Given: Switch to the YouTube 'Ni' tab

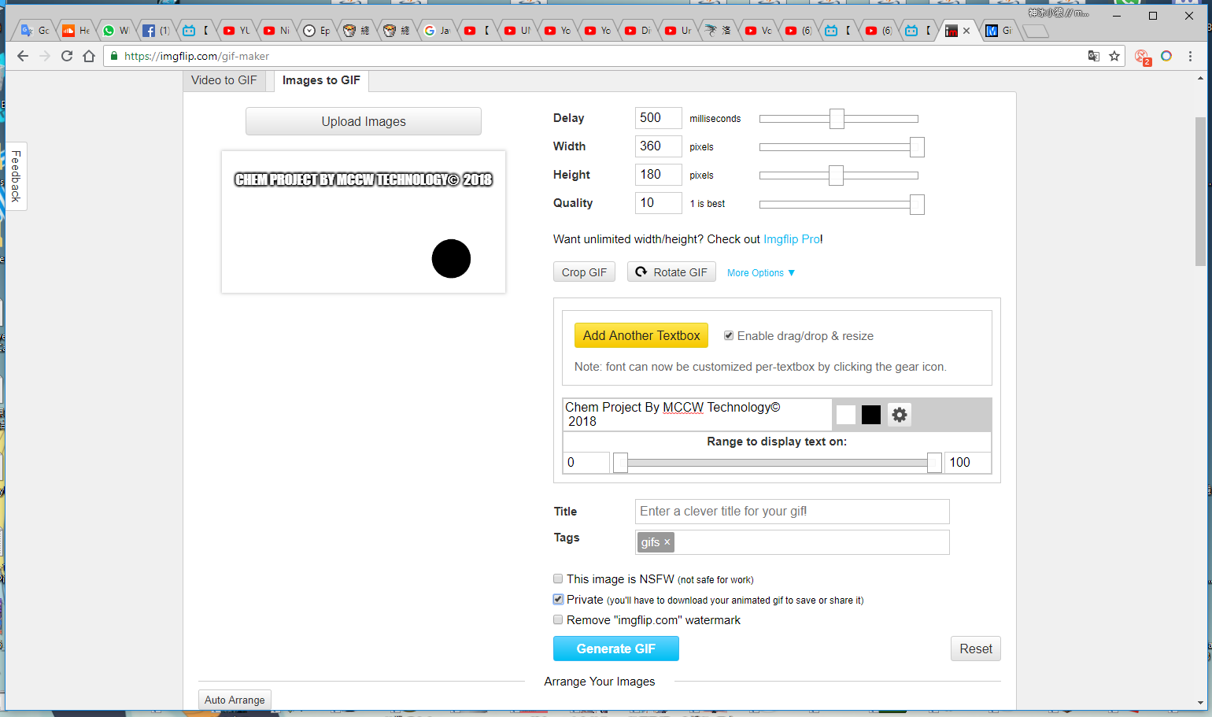Looking at the screenshot, I should click(x=276, y=31).
